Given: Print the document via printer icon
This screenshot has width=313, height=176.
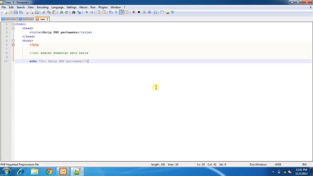Looking at the screenshot, I should [37, 12].
